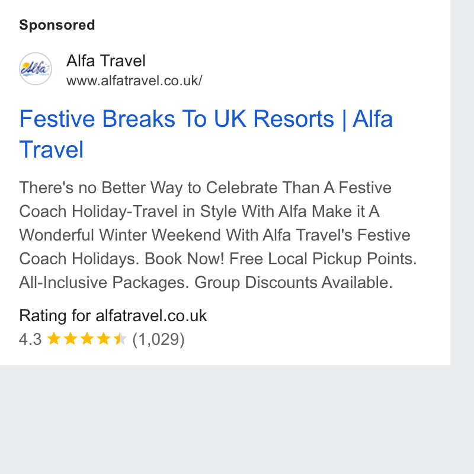This screenshot has height=474, width=474.
Task: Click the 4.3 rating score
Action: (x=30, y=339)
